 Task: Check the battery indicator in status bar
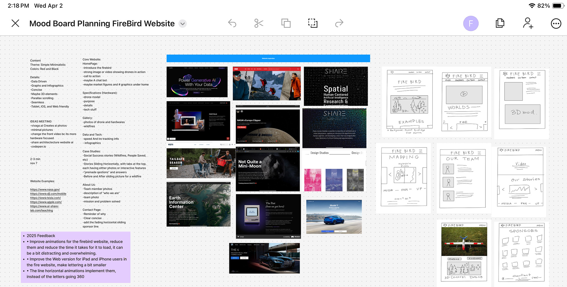(x=558, y=6)
